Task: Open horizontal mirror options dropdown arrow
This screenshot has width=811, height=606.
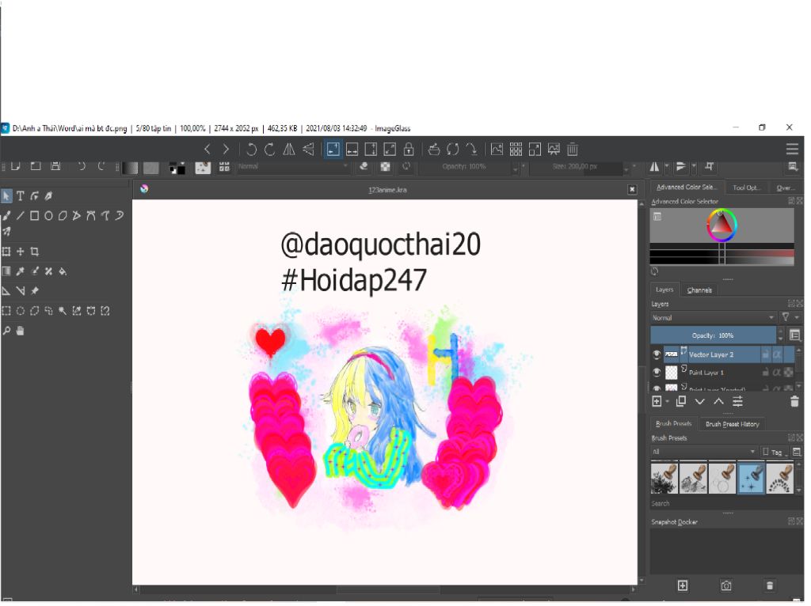Action: coord(667,167)
